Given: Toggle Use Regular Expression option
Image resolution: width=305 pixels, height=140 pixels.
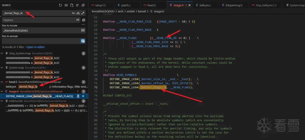Looking at the screenshot, I should tap(83, 13).
